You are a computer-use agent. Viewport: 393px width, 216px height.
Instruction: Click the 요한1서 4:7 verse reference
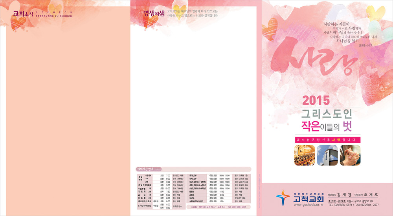(365, 45)
